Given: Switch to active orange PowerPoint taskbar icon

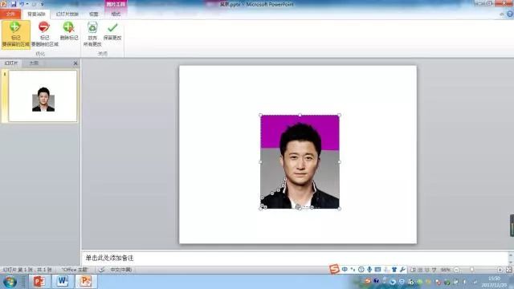Looking at the screenshot, I should point(86,281).
